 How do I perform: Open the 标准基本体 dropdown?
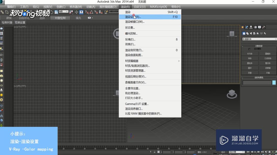pyautogui.click(x=259, y=39)
